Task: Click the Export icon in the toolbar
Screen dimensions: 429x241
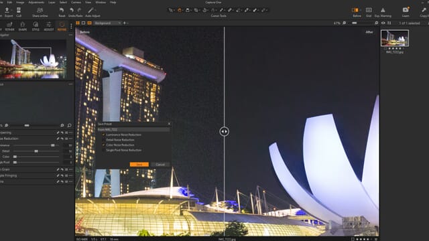Action: (x=7, y=11)
